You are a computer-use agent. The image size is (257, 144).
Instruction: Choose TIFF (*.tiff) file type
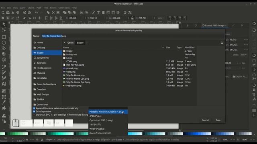[108, 124]
